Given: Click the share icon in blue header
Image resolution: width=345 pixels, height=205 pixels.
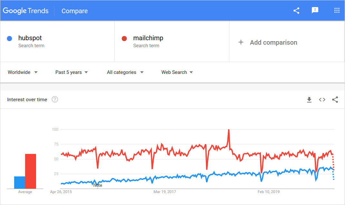Looking at the screenshot, I should tap(296, 11).
